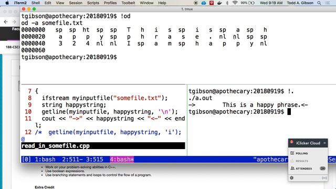Viewport: 336px width, 189px height.
Task: Open the Shell menu
Action: click(x=36, y=3)
